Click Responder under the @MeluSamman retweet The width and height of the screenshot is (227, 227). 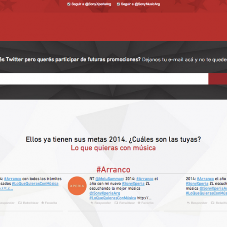click(x=101, y=203)
